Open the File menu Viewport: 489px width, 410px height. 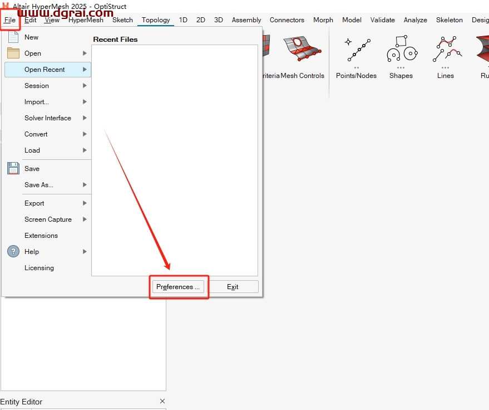coord(10,20)
